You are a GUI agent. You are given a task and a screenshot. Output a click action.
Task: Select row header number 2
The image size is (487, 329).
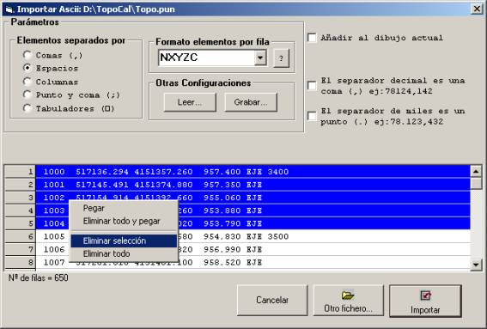(x=21, y=185)
